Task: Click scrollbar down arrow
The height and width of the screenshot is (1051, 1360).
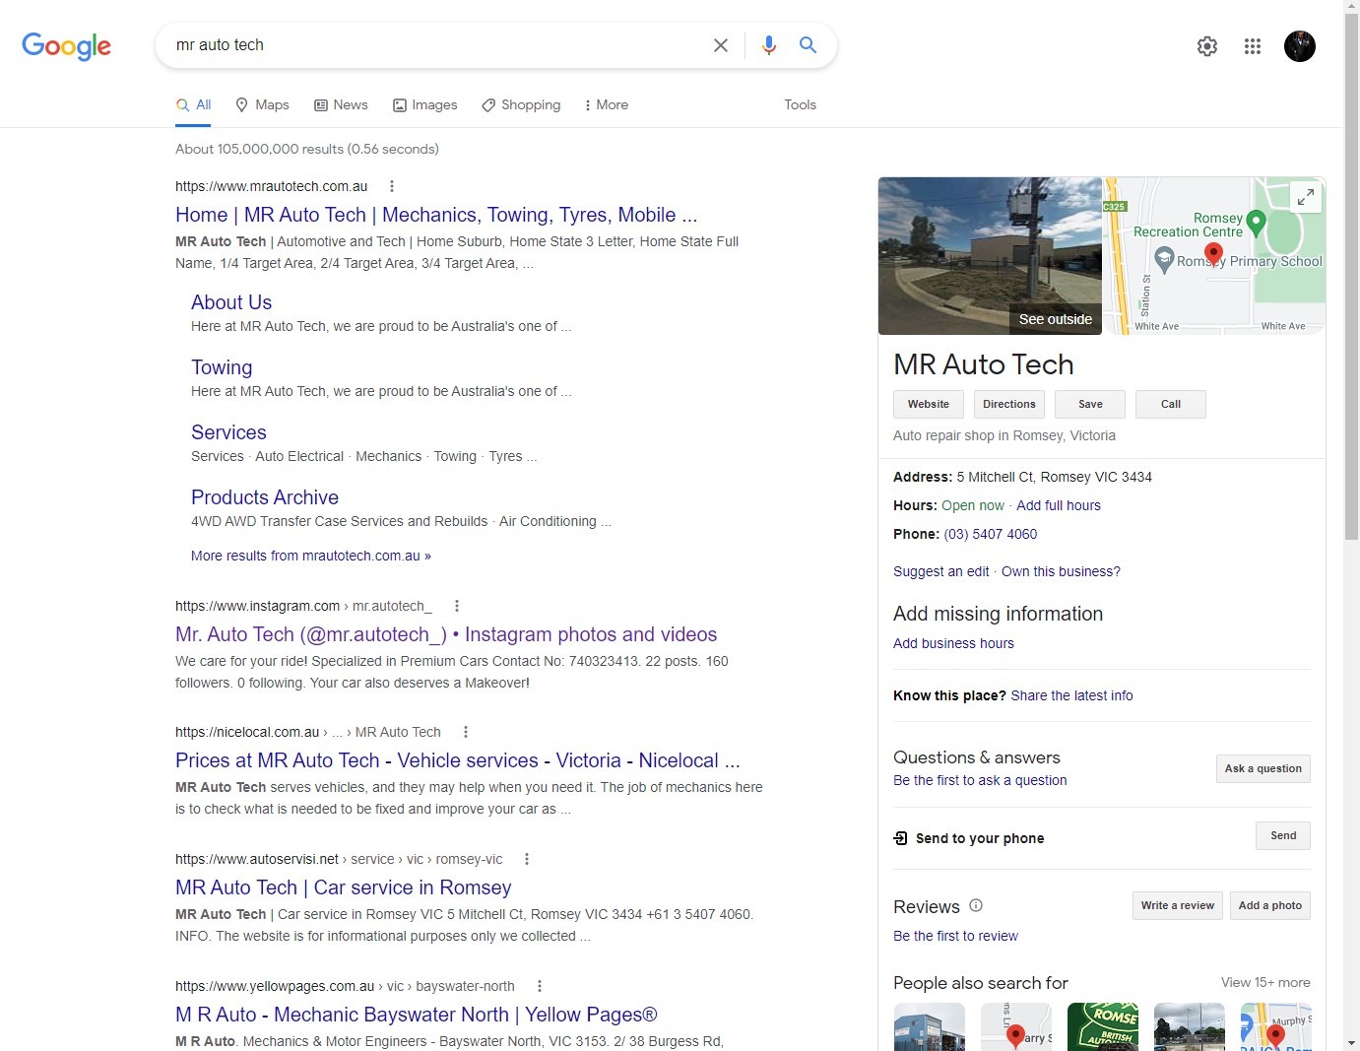Action: pyautogui.click(x=1351, y=1042)
